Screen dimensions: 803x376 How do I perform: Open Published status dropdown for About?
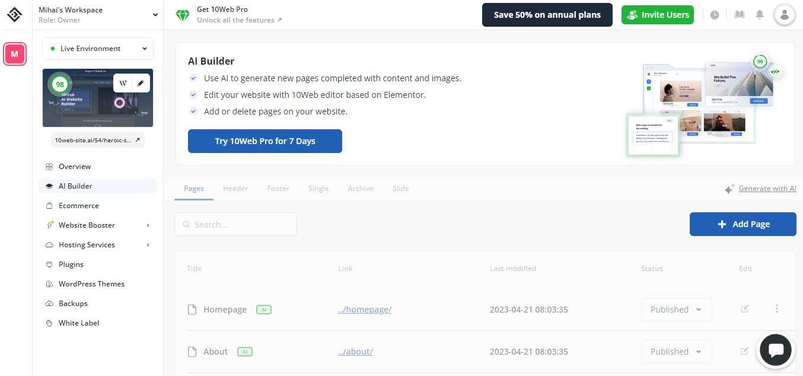[676, 352]
